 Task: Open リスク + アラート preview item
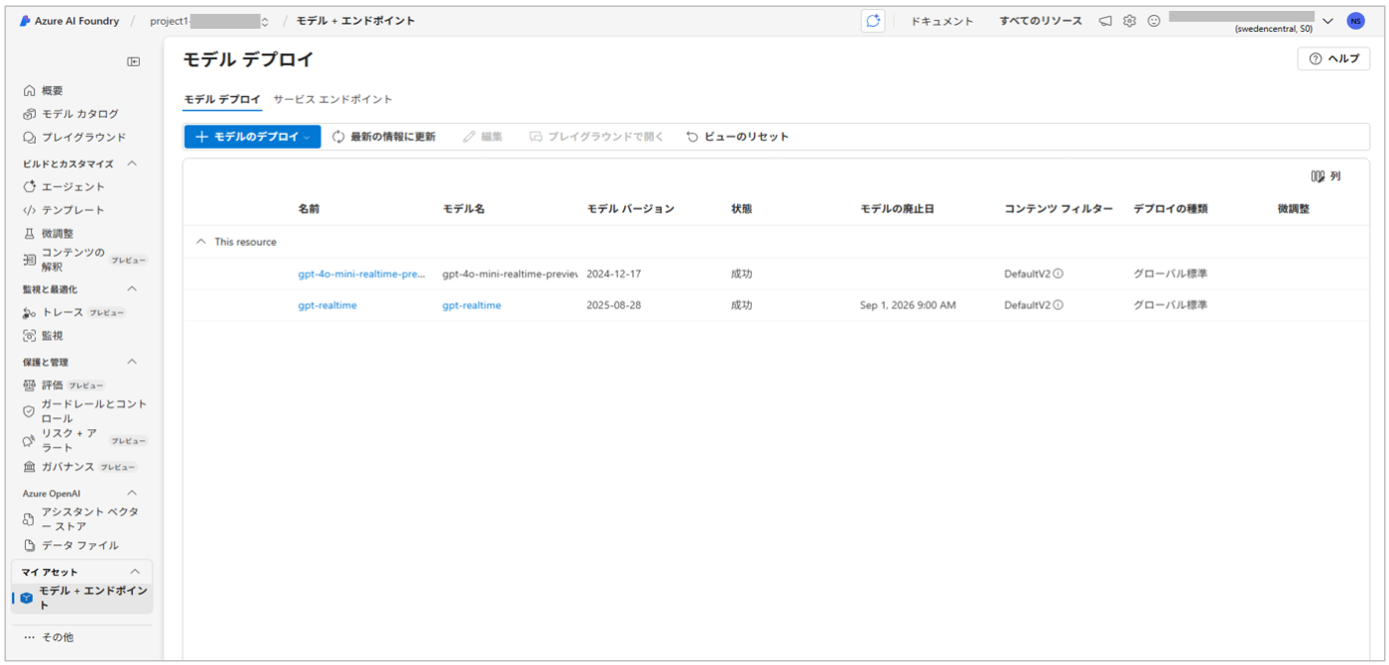(84, 440)
